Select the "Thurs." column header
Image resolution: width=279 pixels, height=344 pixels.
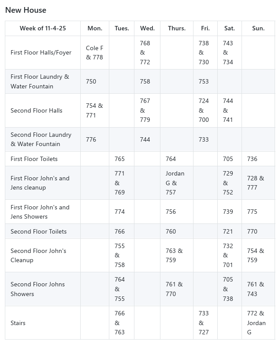[x=177, y=28]
